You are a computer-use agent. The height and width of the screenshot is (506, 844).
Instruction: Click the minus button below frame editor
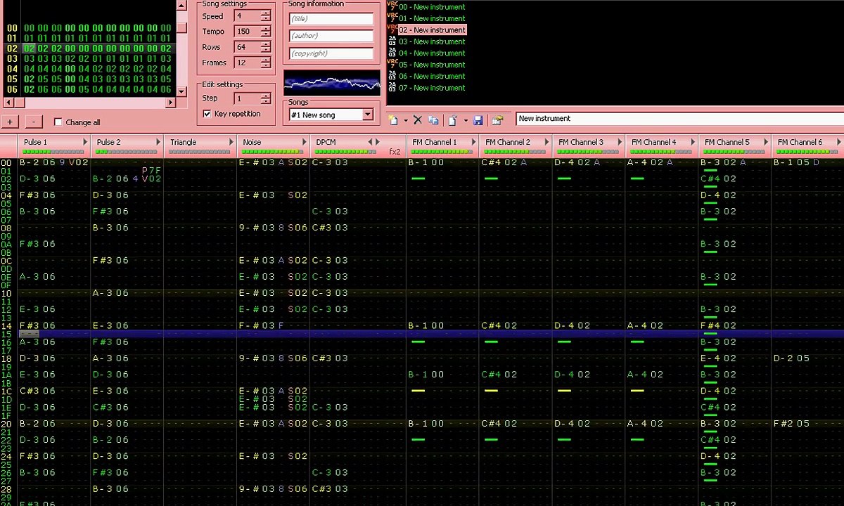pos(34,122)
